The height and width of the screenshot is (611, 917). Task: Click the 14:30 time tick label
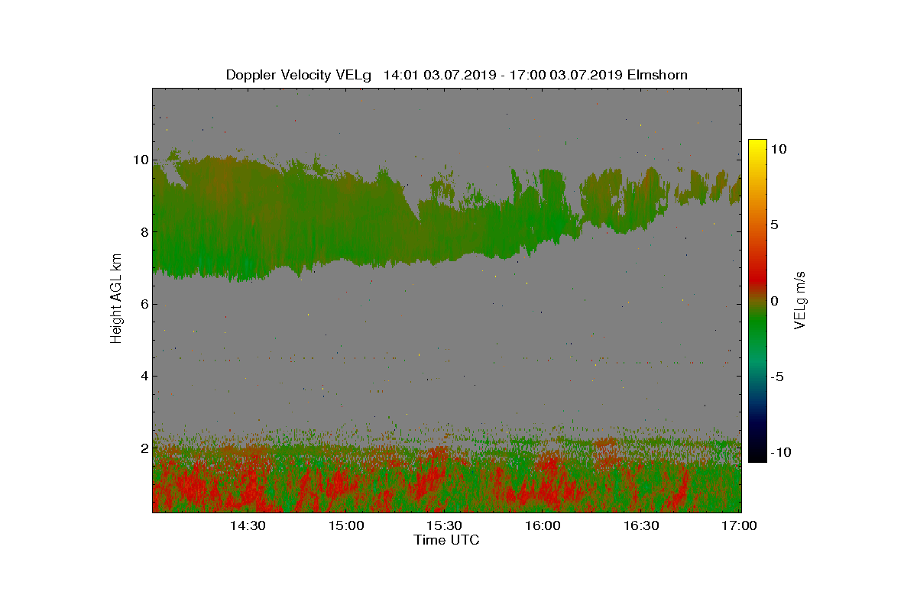click(x=248, y=525)
